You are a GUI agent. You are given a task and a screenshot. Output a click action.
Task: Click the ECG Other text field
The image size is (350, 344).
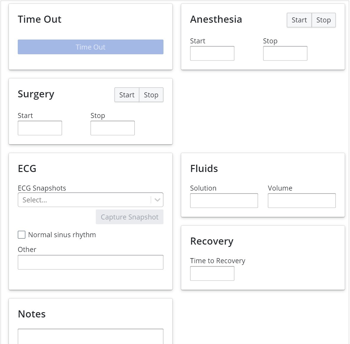pos(90,262)
